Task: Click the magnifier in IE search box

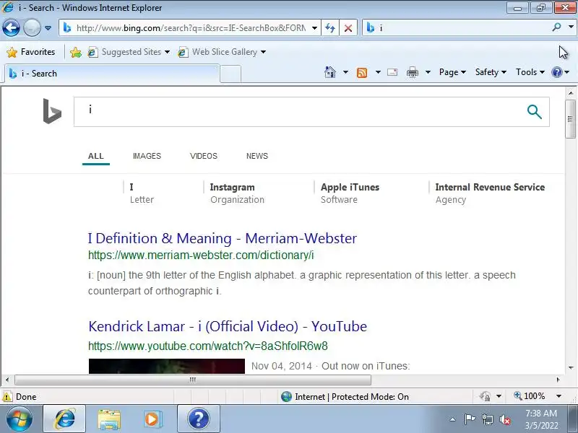Action: click(x=556, y=27)
